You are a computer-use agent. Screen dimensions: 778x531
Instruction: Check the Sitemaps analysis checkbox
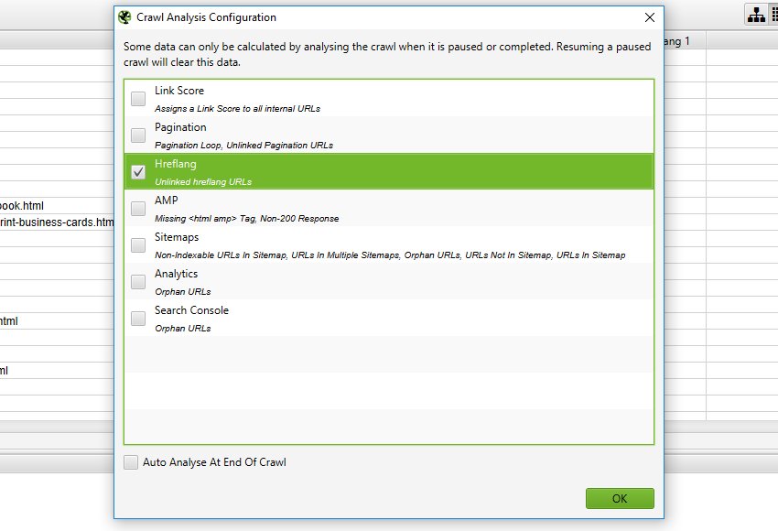[x=138, y=245]
